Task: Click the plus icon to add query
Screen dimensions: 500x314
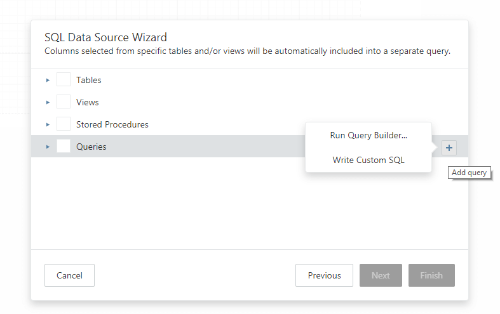Action: coord(449,147)
